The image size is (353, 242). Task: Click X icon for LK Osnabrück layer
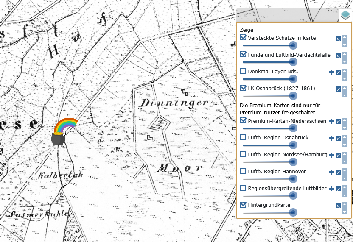[x=338, y=89]
